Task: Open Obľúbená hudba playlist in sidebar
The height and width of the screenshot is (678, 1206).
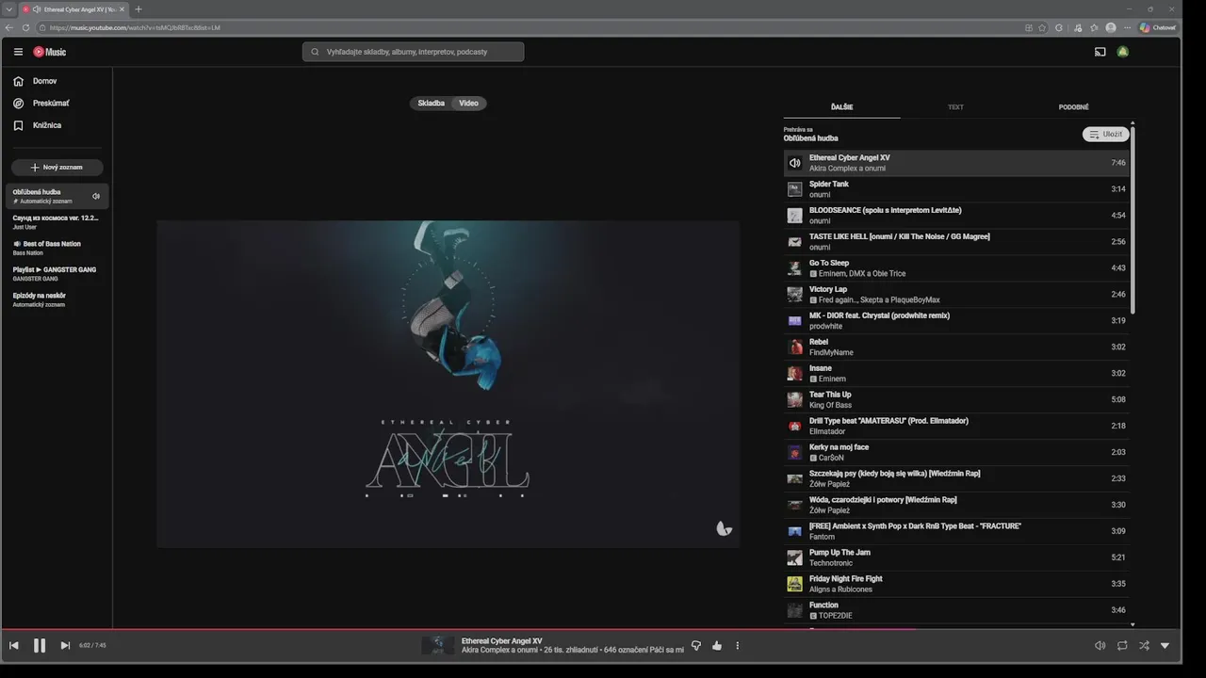Action: click(x=57, y=196)
